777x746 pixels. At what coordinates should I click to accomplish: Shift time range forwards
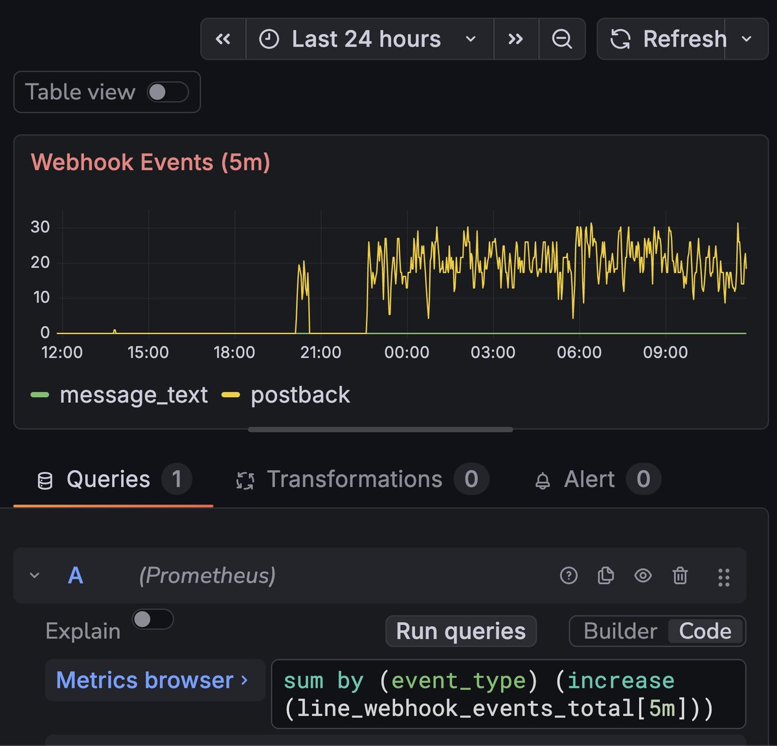point(515,39)
